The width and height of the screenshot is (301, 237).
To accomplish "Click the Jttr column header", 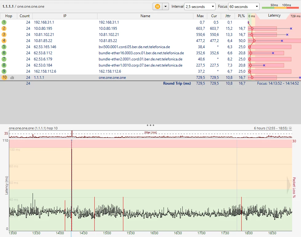I will [x=228, y=16].
